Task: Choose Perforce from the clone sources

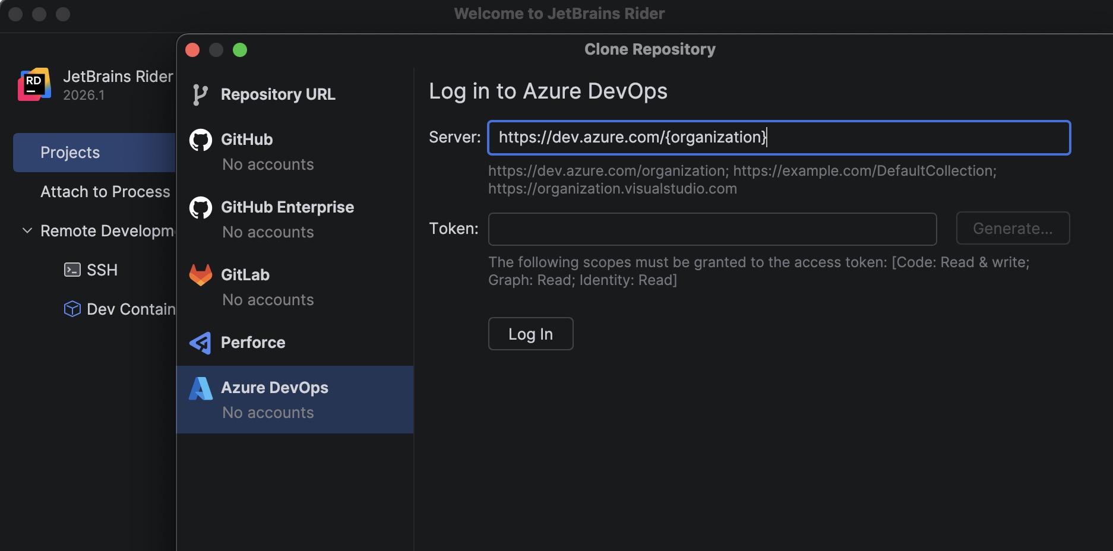Action: tap(253, 343)
